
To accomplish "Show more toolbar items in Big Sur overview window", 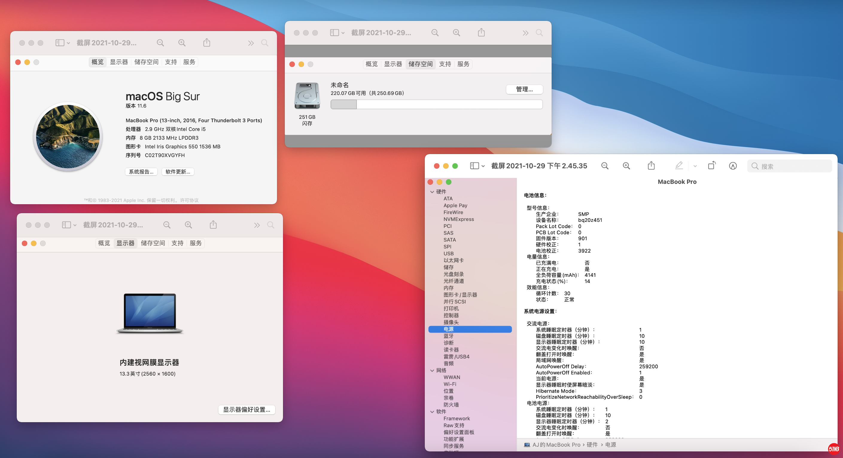I will coord(251,43).
